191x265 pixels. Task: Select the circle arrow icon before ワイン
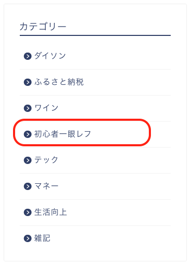(28, 108)
